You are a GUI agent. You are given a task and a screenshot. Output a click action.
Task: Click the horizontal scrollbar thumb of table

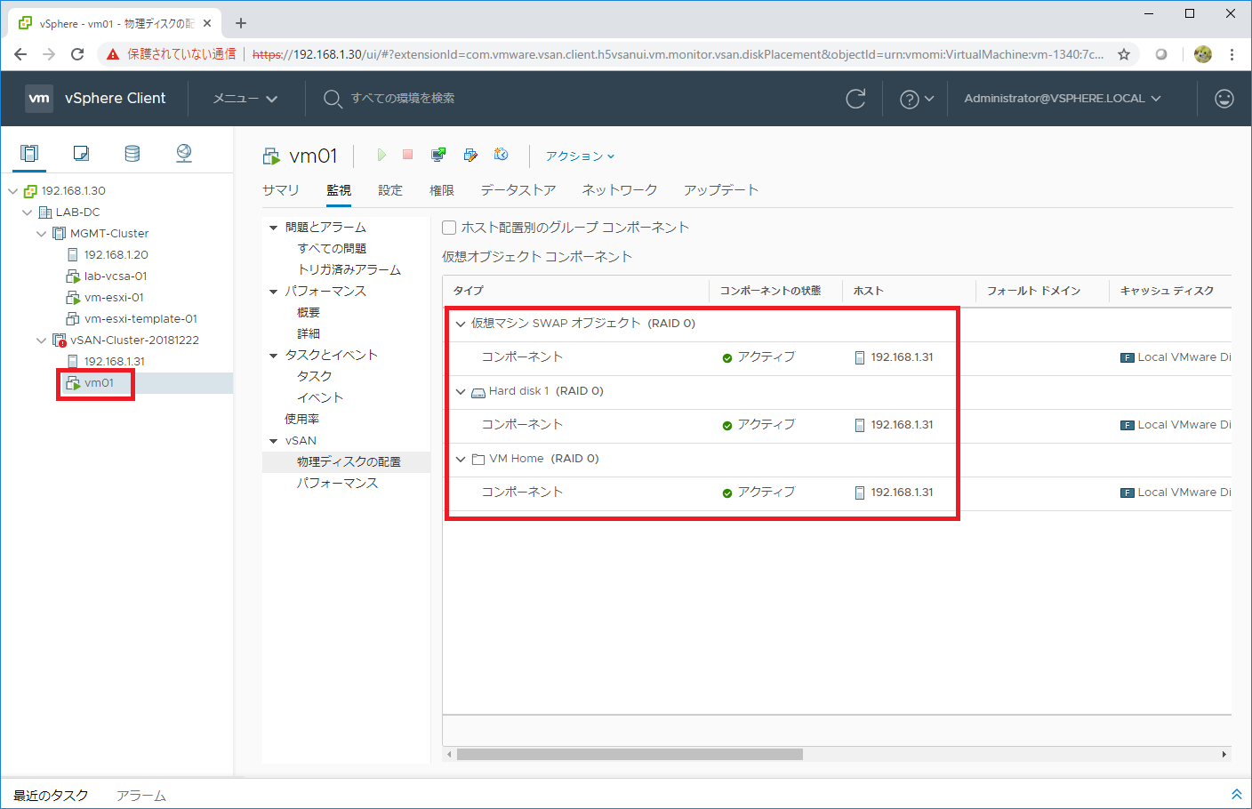pyautogui.click(x=630, y=754)
